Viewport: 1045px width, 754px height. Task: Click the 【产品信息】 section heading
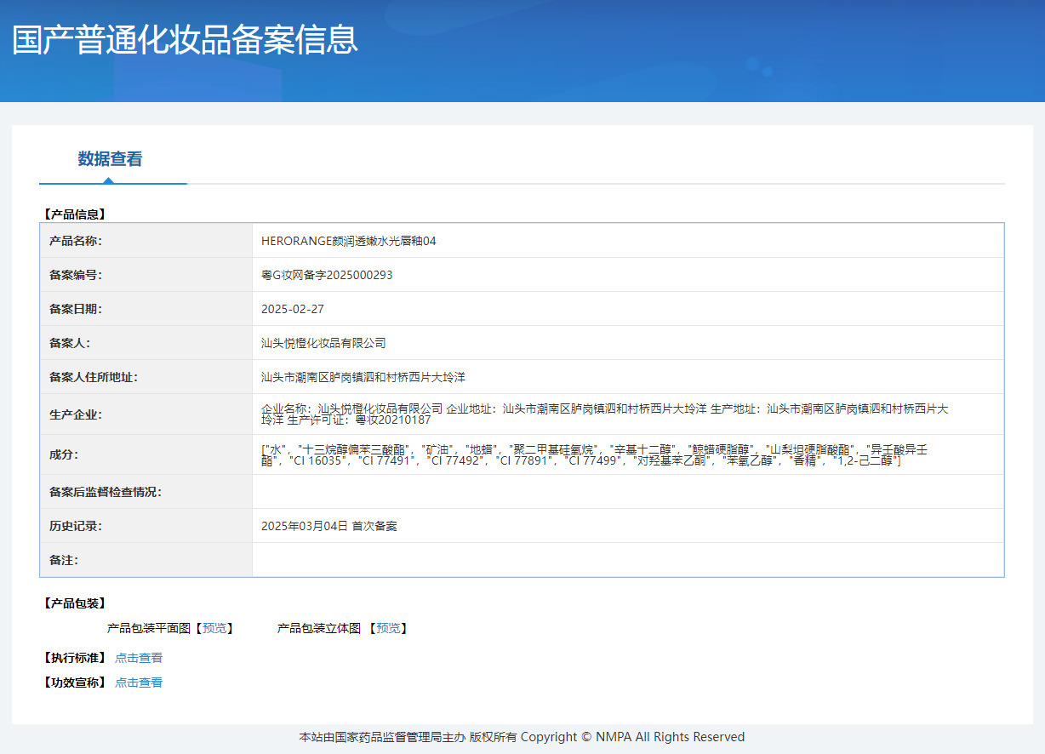click(x=74, y=214)
